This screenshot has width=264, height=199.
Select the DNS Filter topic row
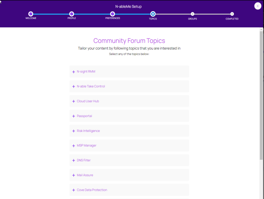pos(129,161)
